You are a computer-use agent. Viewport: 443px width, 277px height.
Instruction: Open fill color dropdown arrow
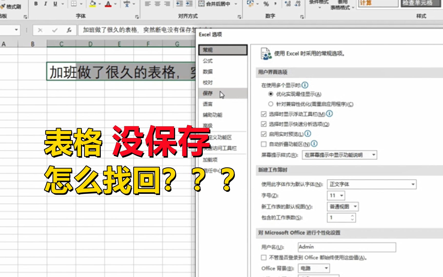tap(100, 4)
